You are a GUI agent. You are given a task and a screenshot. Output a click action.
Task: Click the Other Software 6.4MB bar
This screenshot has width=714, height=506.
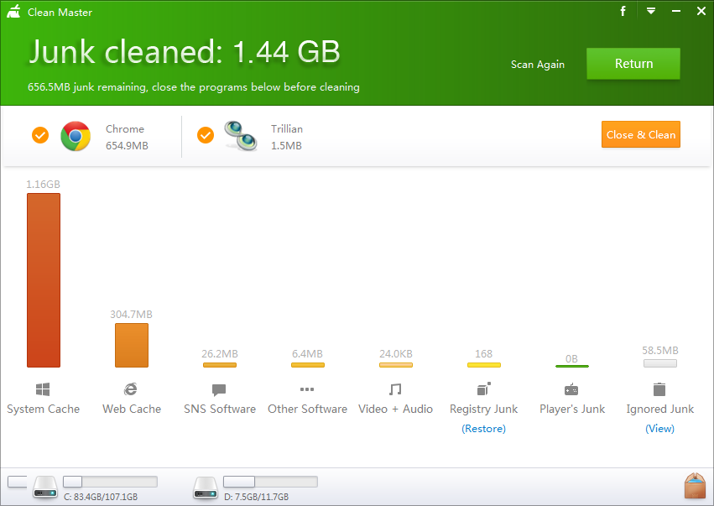coord(308,365)
